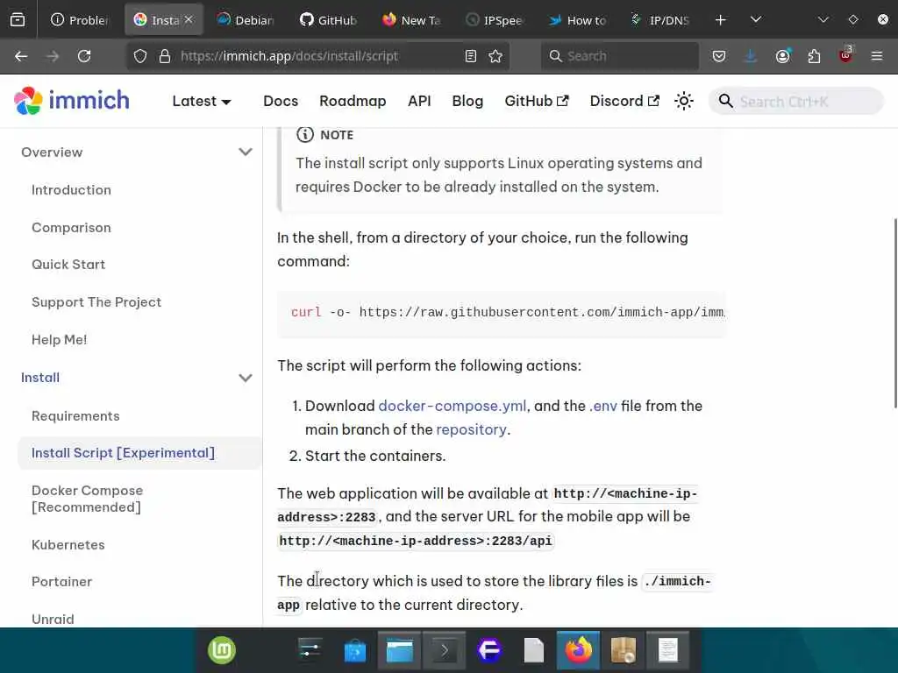The height and width of the screenshot is (673, 898).
Task: Open the package archive icon in taskbar
Action: (624, 651)
